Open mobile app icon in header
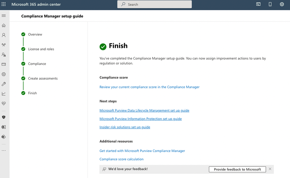This screenshot has width=290, height=178. click(270, 4)
